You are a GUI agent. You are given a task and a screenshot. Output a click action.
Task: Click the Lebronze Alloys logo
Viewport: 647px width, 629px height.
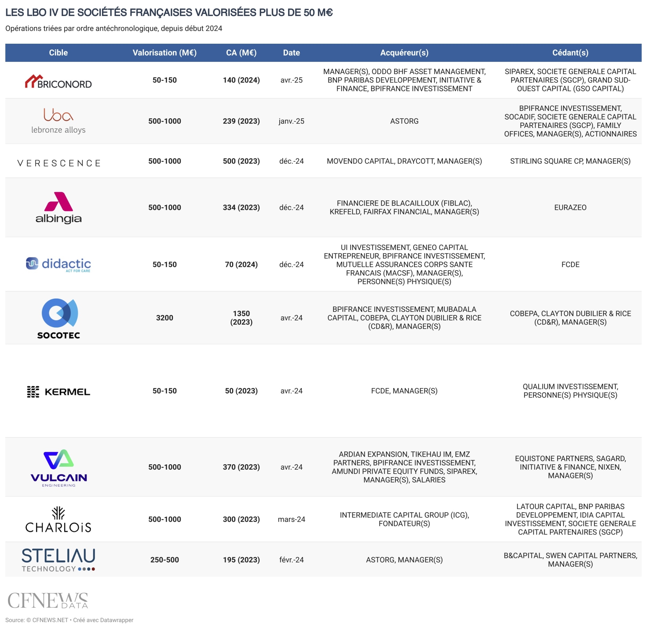coord(58,121)
